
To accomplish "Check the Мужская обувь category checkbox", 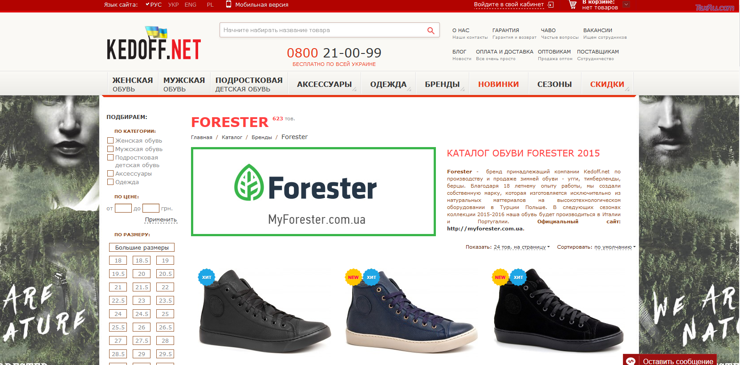I will point(110,149).
